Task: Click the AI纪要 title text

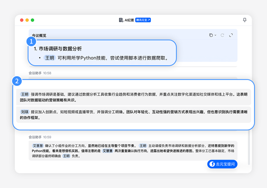Action: 129,20
